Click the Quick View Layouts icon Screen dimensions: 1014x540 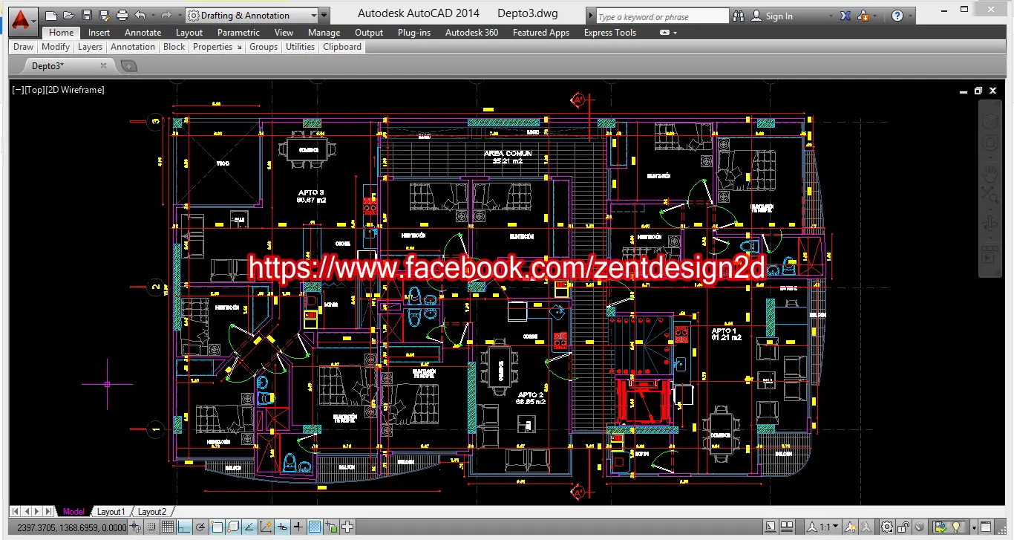coord(771,527)
